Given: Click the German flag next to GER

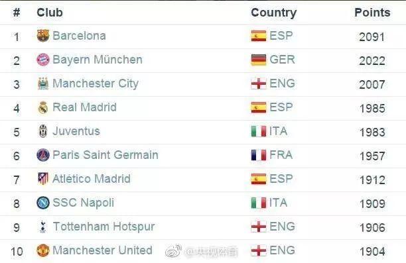Looking at the screenshot, I should (259, 60).
